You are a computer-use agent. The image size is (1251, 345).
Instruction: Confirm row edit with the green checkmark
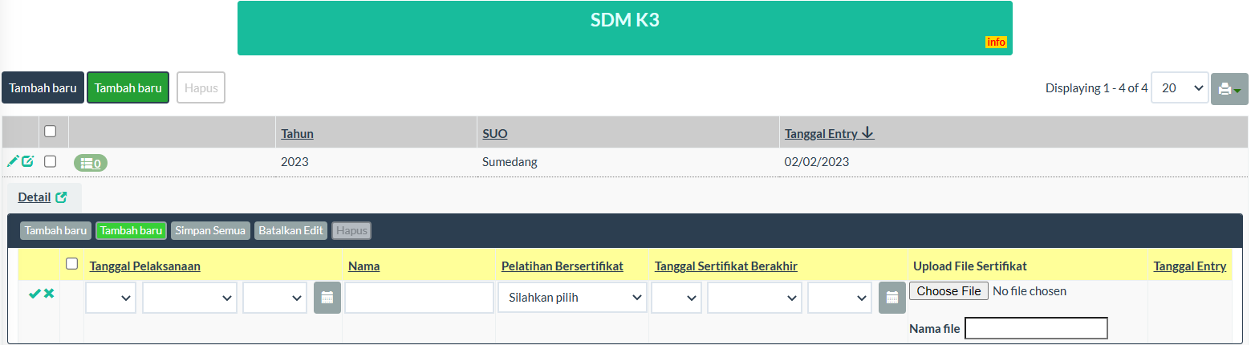(34, 294)
